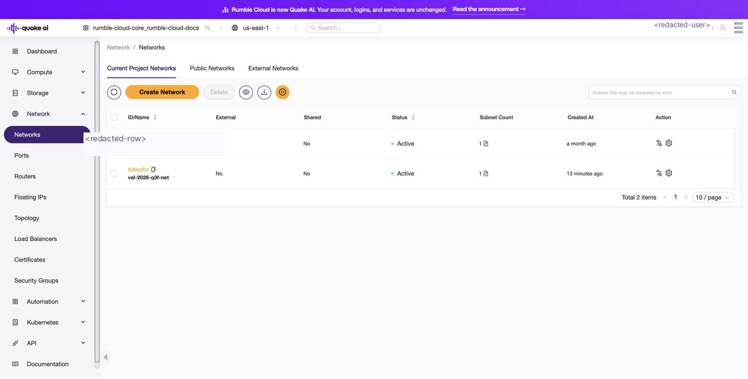Expand the Compute sidebar section
The width and height of the screenshot is (748, 379).
[49, 72]
